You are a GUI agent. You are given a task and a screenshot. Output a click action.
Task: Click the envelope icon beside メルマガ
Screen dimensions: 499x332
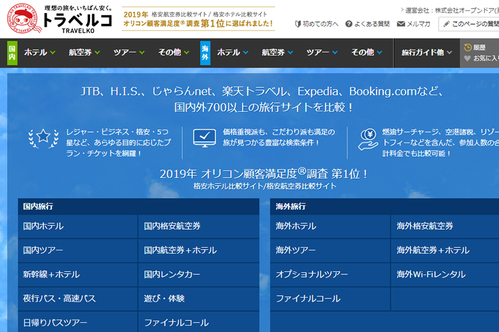pos(401,24)
